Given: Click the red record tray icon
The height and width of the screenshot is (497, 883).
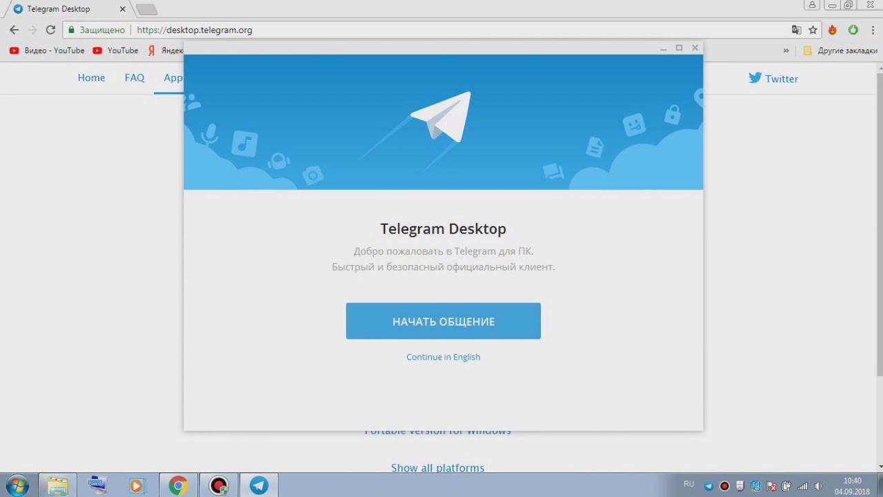Looking at the screenshot, I should click(x=724, y=486).
